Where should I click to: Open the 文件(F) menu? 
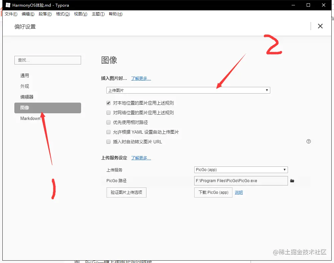11,14
